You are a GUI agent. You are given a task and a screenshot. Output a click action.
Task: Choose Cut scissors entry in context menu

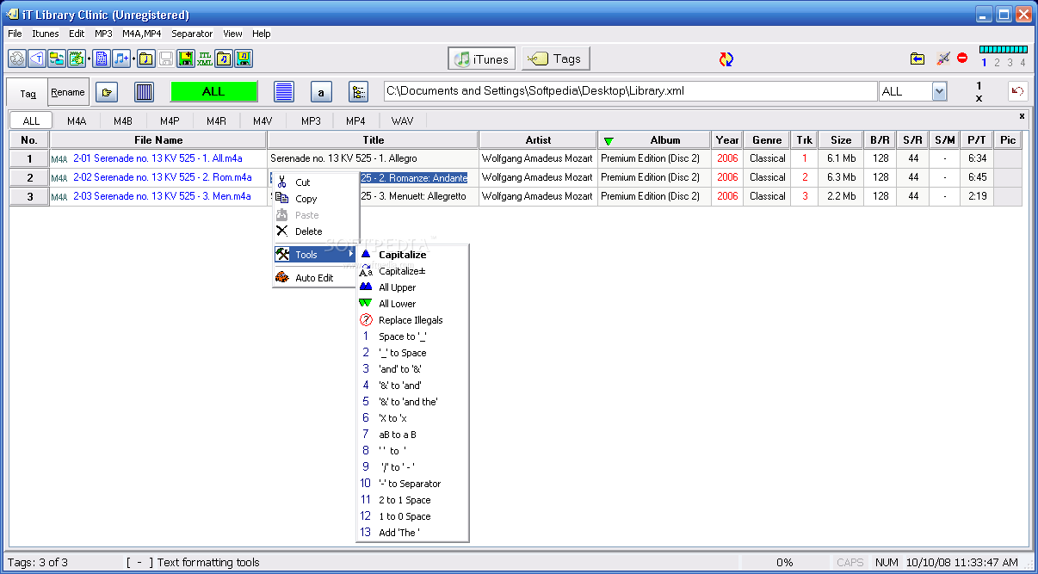click(314, 182)
